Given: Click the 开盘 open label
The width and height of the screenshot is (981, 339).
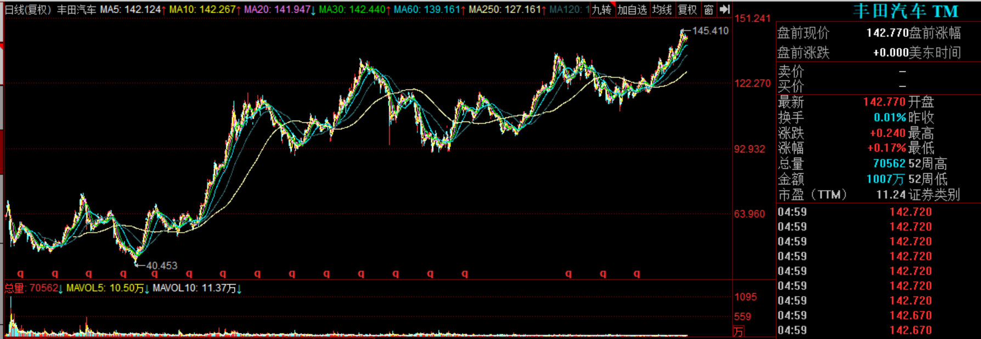Looking at the screenshot, I should coord(921,102).
